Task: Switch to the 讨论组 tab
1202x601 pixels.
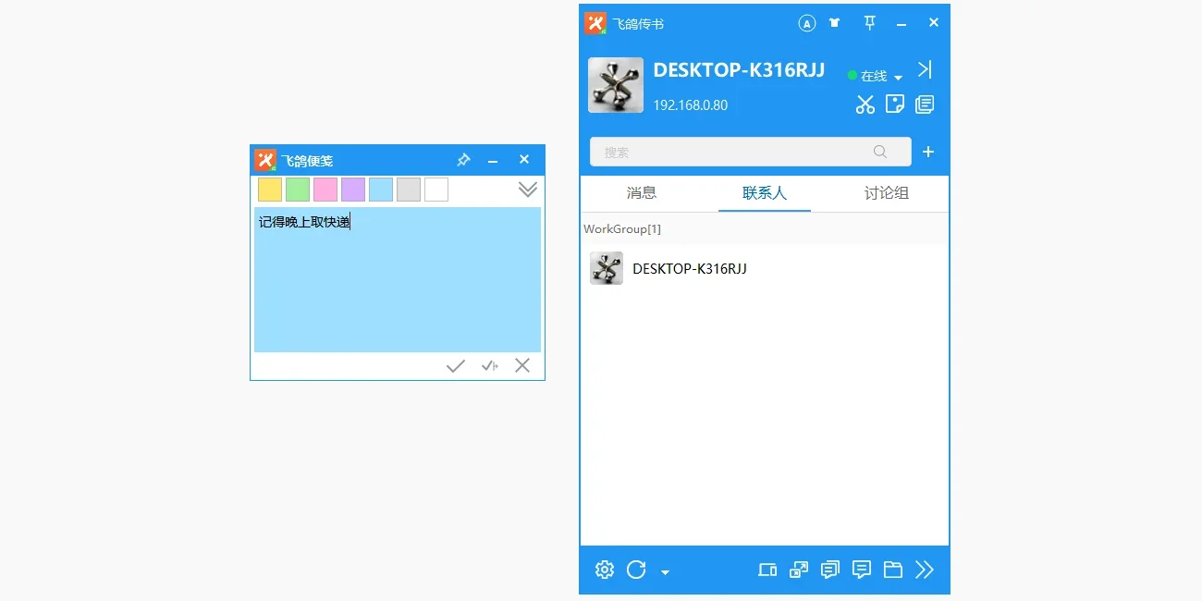Action: (x=887, y=193)
